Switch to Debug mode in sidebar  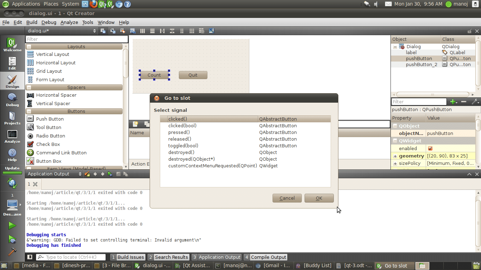12,100
